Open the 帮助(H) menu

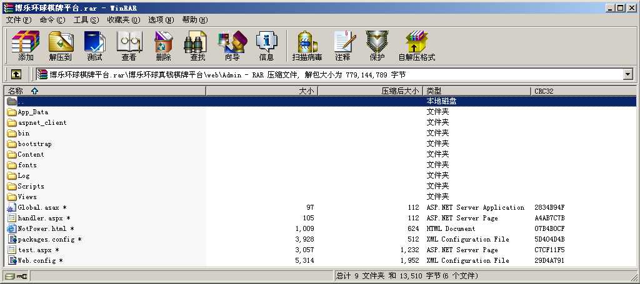(195, 19)
